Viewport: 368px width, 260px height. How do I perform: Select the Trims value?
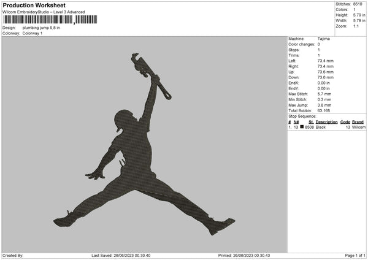point(319,55)
